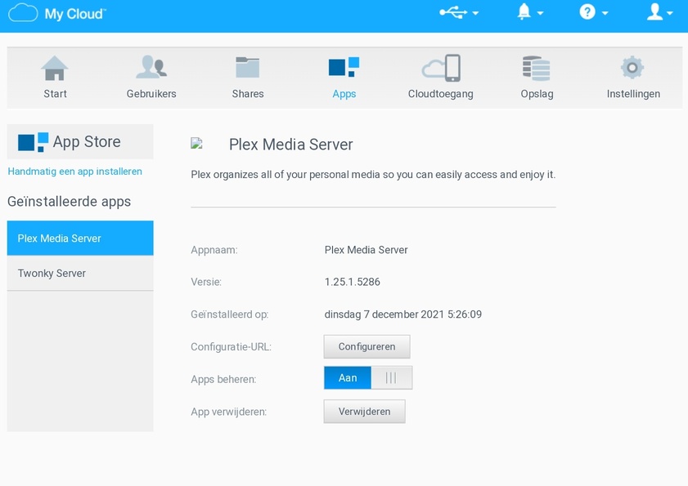Click the My Cloud brand text
Viewport: 688px width, 486px height.
point(74,14)
